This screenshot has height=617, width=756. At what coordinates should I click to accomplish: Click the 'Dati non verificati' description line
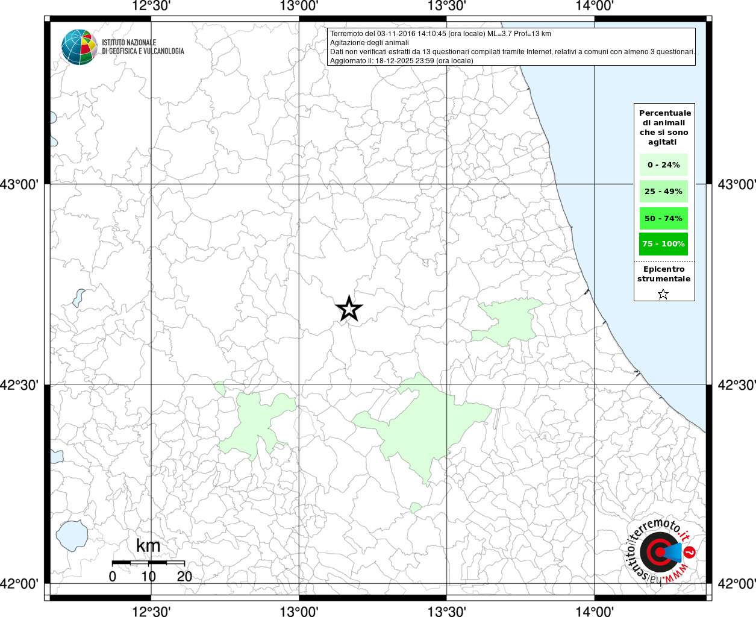tap(513, 52)
